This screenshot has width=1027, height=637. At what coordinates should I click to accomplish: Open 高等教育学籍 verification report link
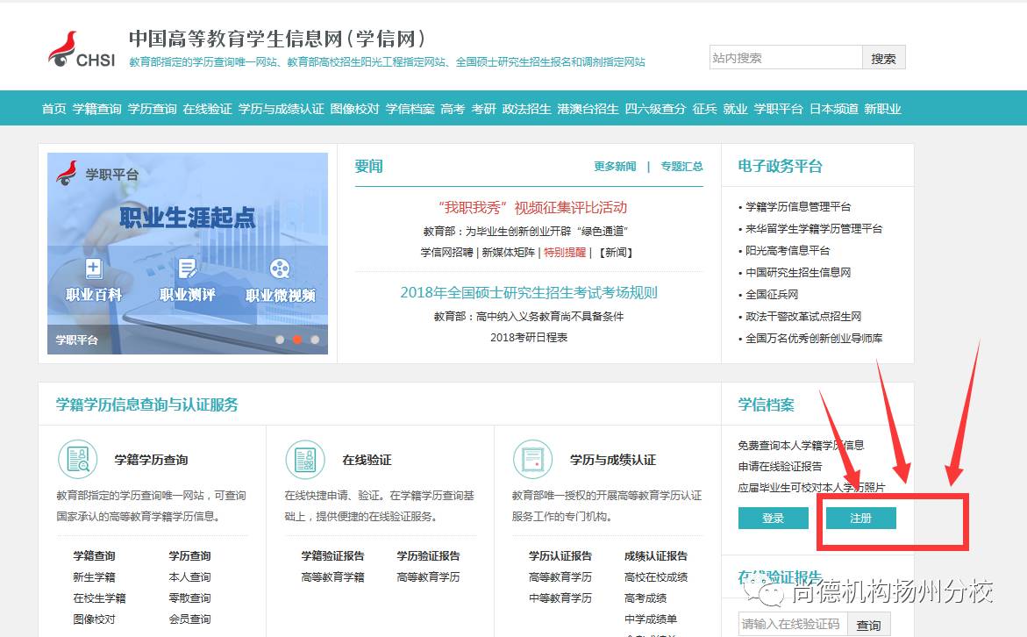(332, 577)
